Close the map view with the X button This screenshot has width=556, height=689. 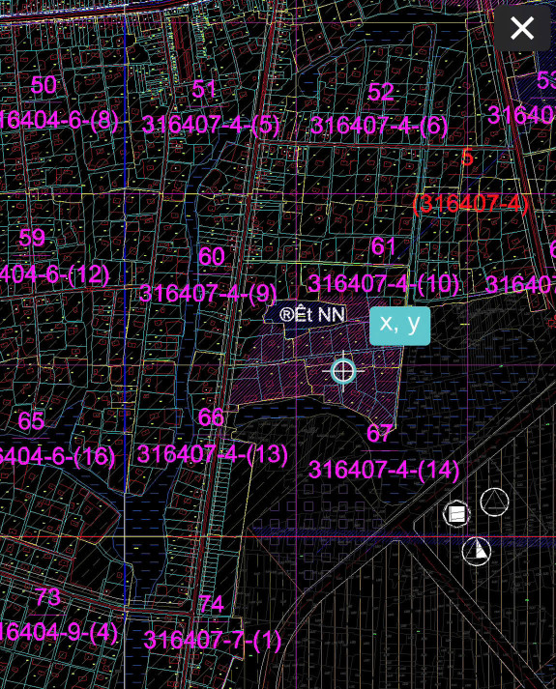pos(522,28)
